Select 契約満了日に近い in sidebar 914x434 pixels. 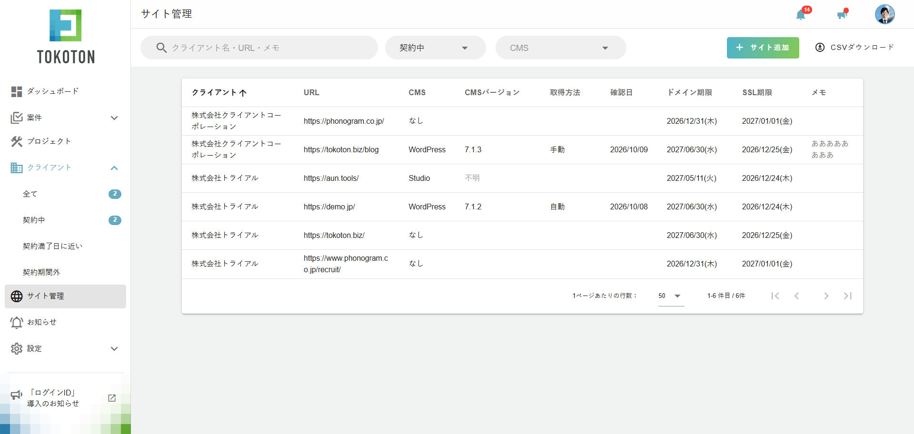coord(65,246)
